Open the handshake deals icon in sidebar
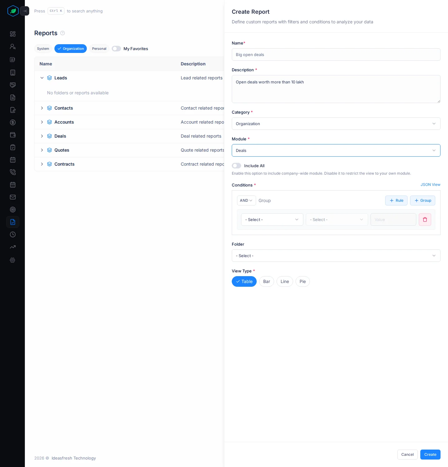Screen dimensions: 448x467 click(x=13, y=85)
